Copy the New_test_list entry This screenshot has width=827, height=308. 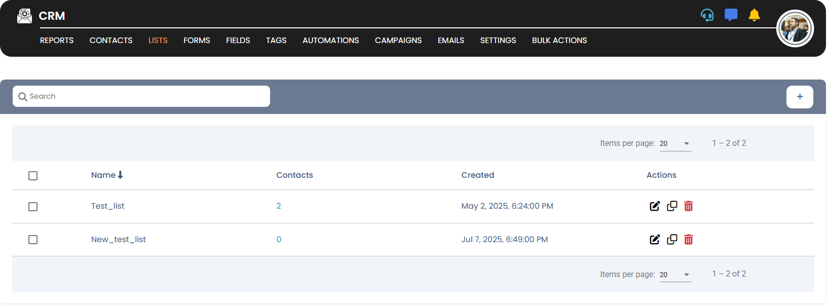tap(672, 240)
